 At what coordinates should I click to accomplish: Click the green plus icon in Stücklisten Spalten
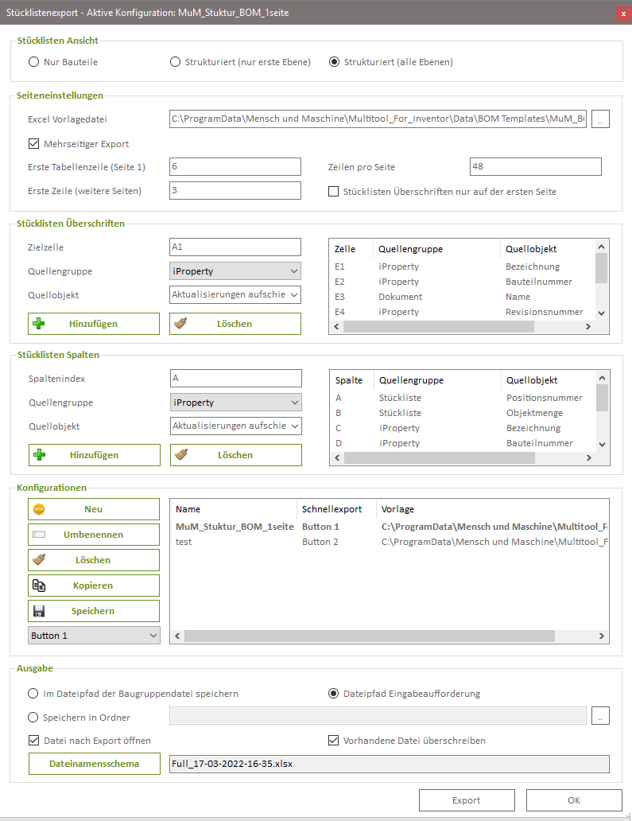(x=38, y=455)
